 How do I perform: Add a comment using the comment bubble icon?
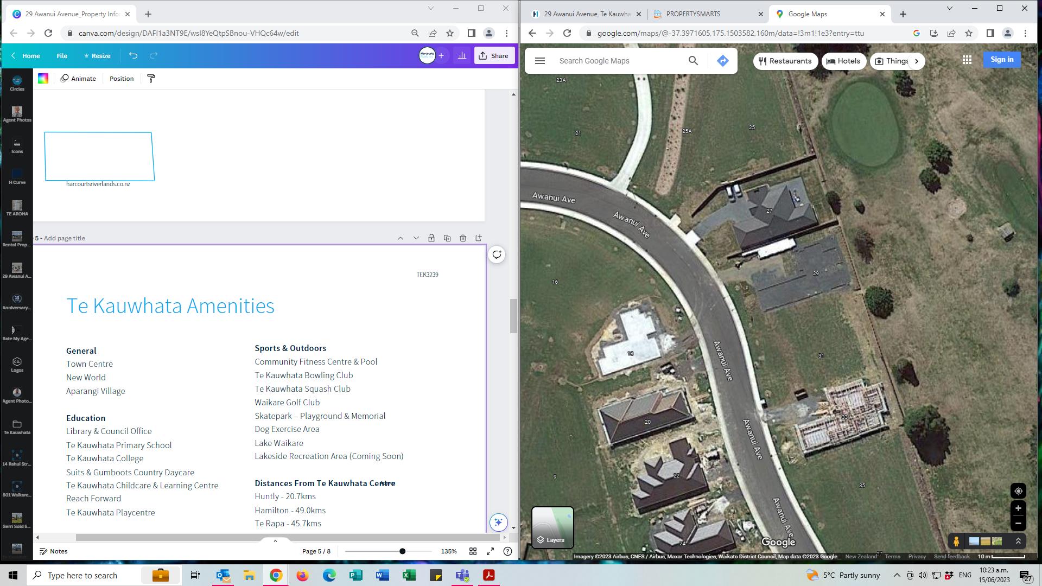click(x=497, y=255)
